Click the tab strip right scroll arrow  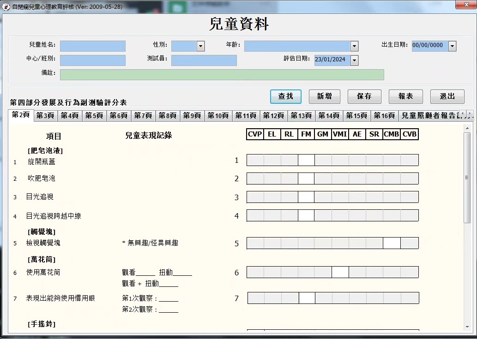tap(470, 113)
